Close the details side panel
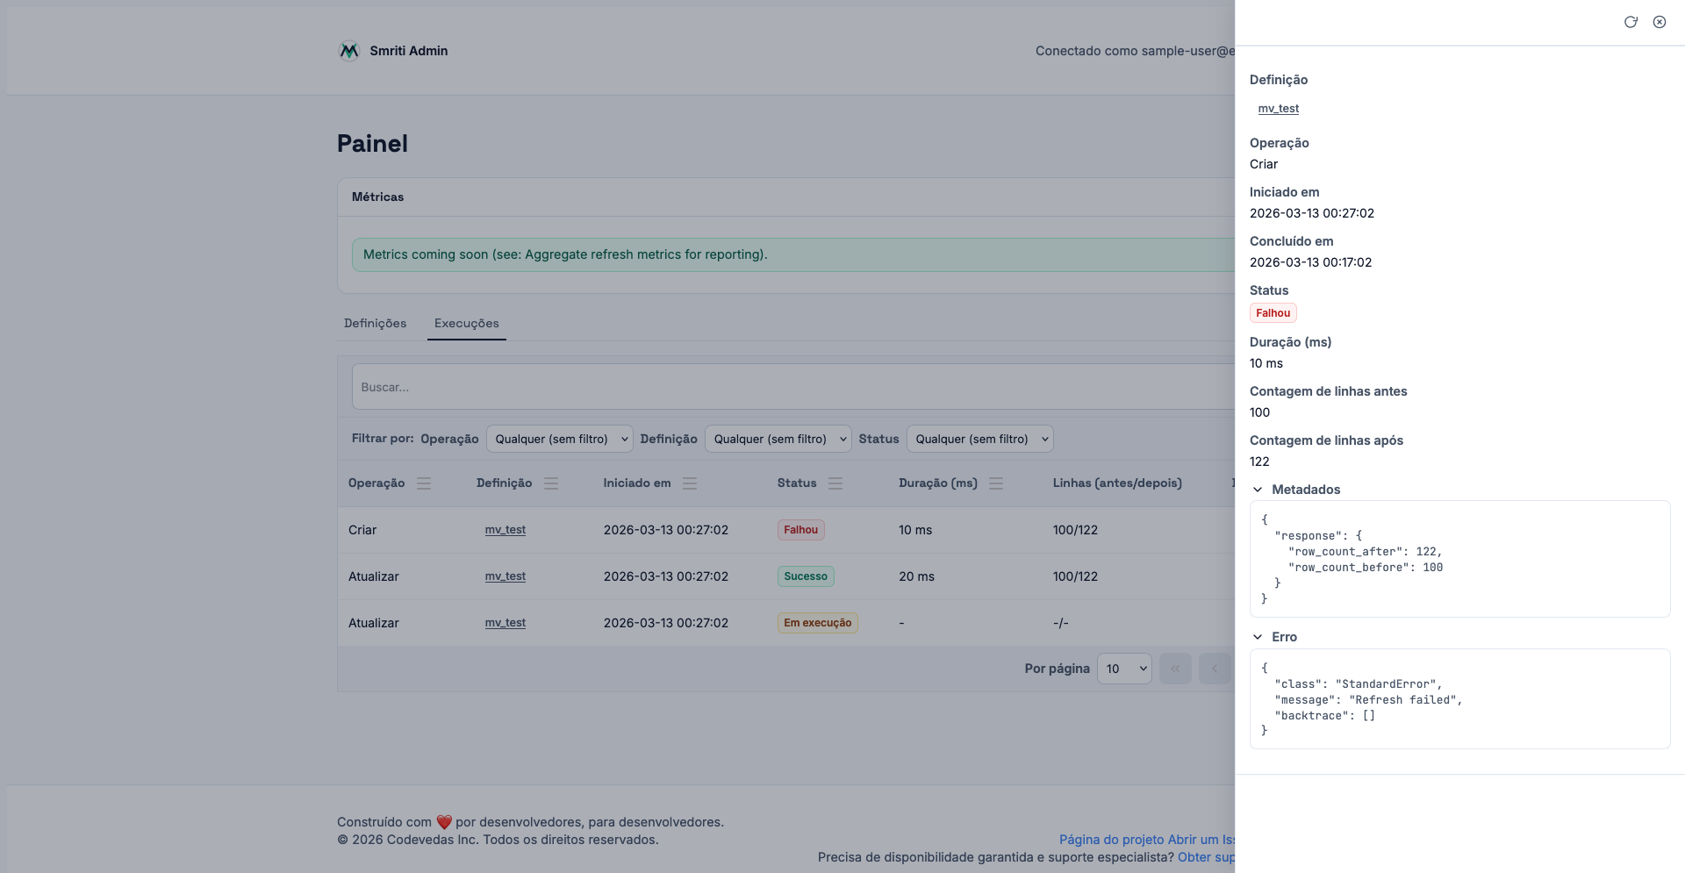The height and width of the screenshot is (873, 1685). [1660, 22]
